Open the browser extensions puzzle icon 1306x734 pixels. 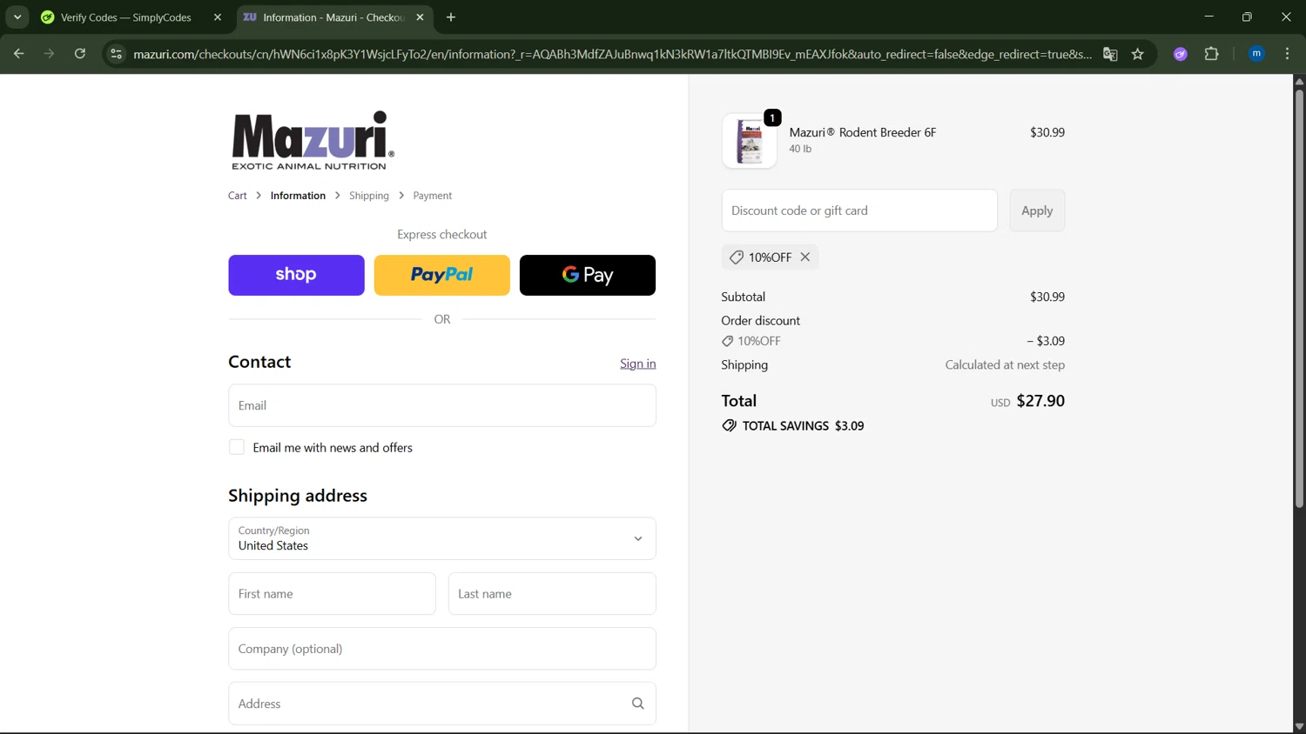tap(1211, 54)
